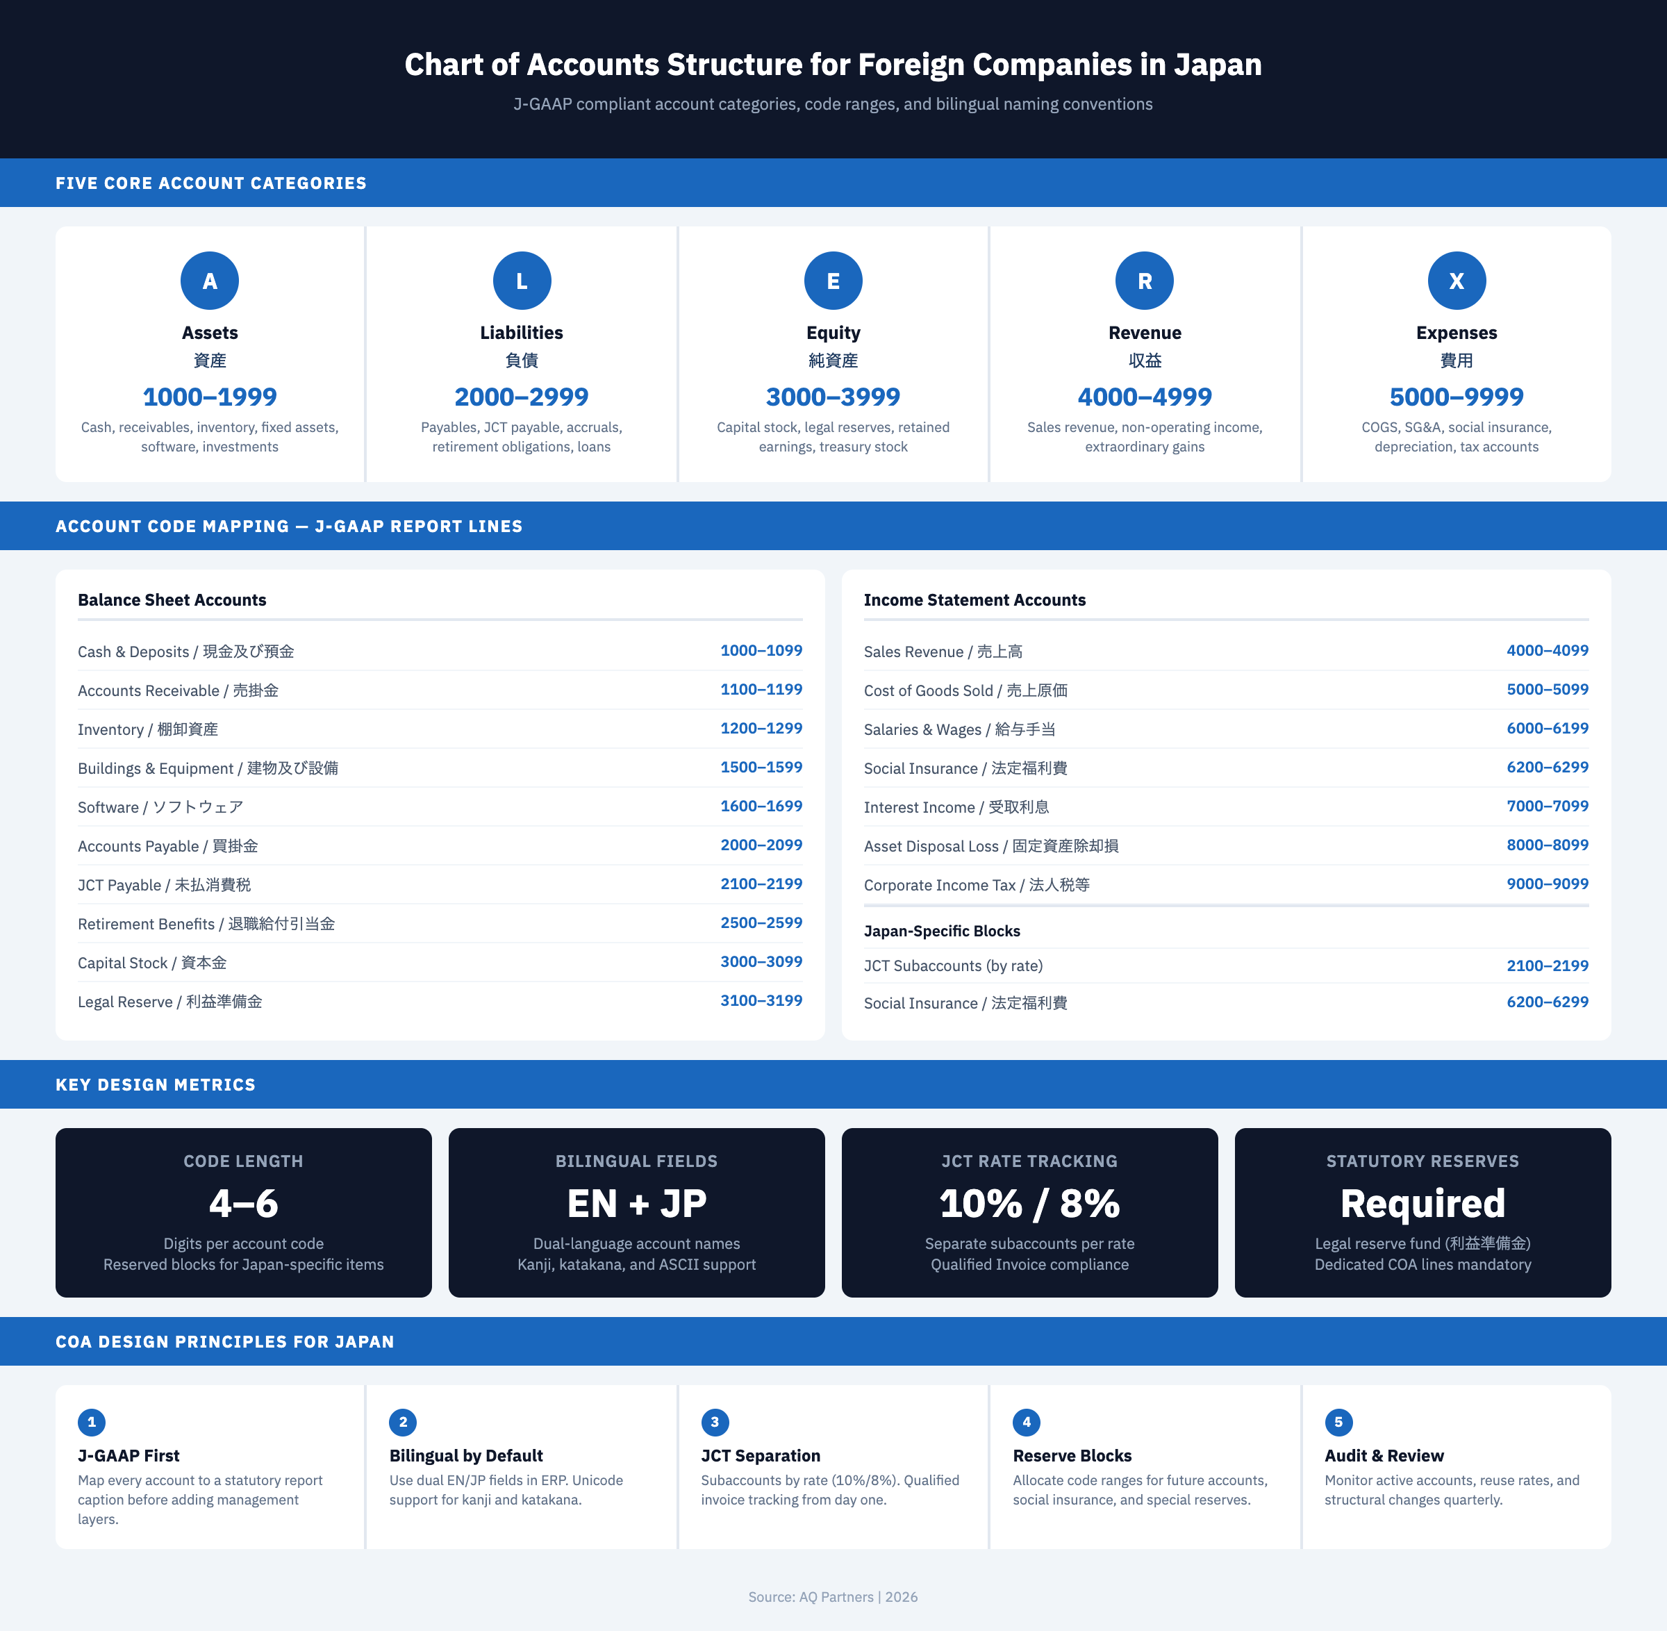
Task: Expand the Income Statement Accounts section
Action: tap(976, 599)
